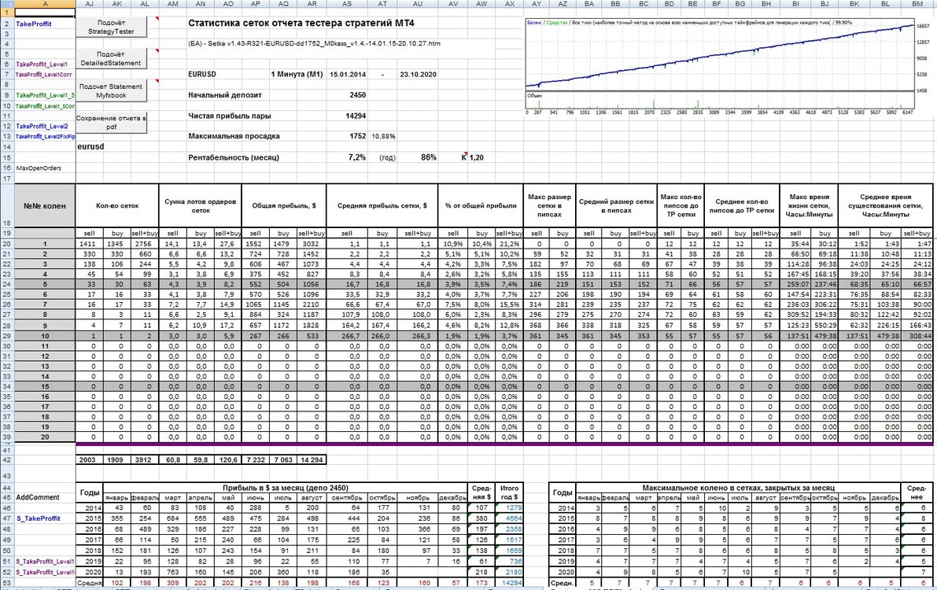Select column header AS
The width and height of the screenshot is (937, 590).
[x=347, y=4]
